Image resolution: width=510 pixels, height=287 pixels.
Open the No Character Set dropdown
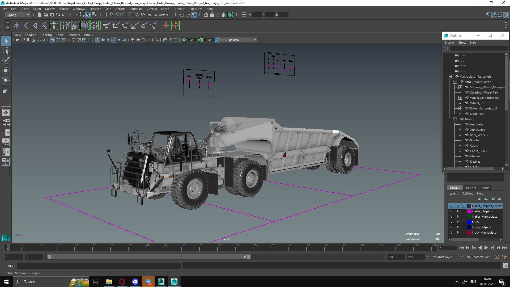pyautogui.click(x=479, y=257)
